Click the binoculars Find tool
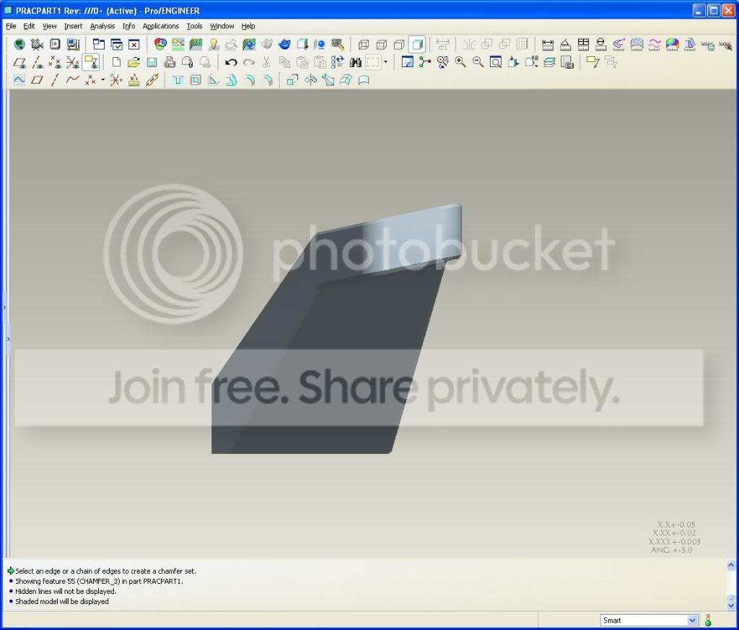The height and width of the screenshot is (630, 739). click(355, 62)
